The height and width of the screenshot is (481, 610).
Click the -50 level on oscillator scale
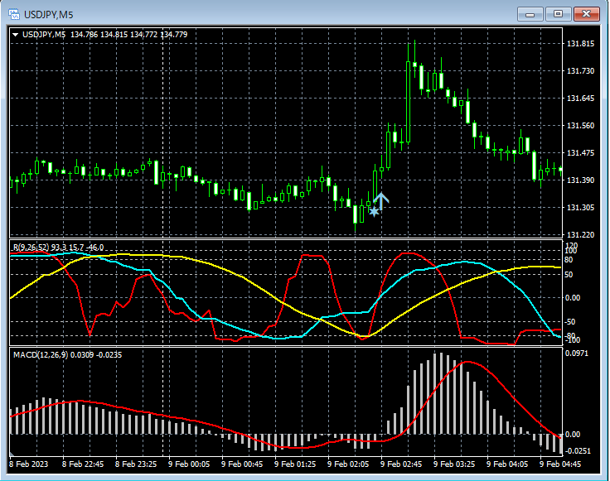(569, 322)
